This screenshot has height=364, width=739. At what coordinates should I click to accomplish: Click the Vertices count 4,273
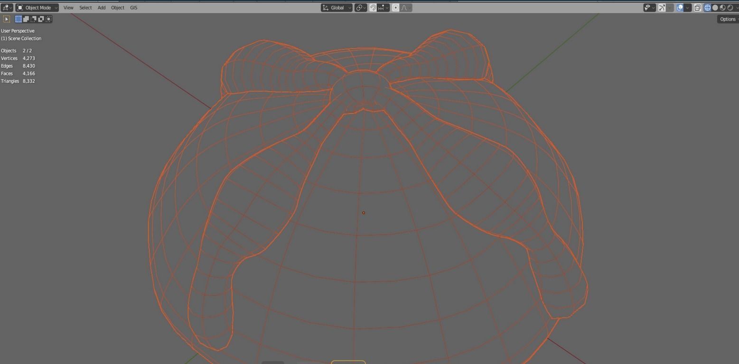click(29, 58)
